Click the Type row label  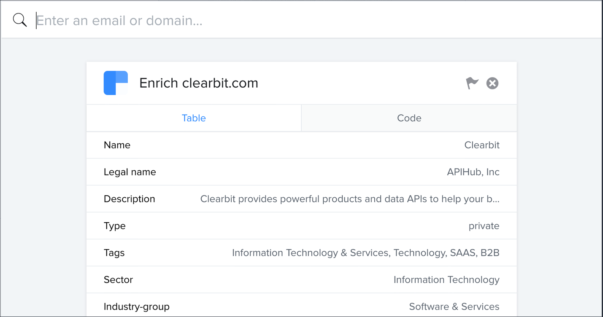click(x=115, y=226)
